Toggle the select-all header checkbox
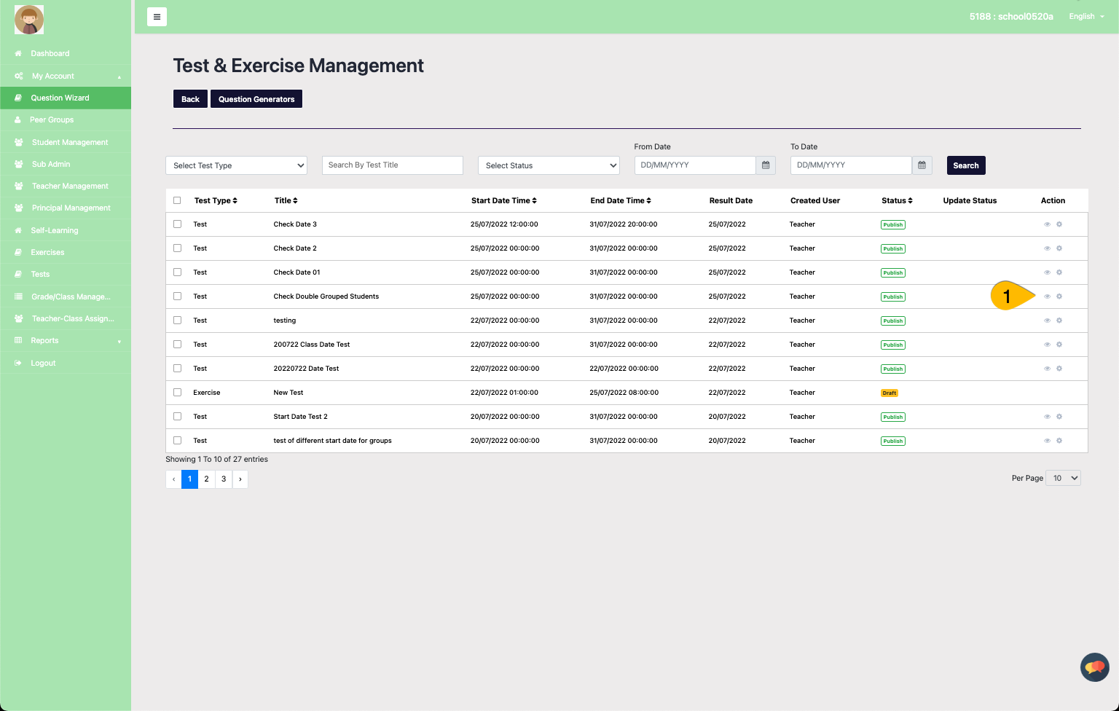 [x=177, y=200]
